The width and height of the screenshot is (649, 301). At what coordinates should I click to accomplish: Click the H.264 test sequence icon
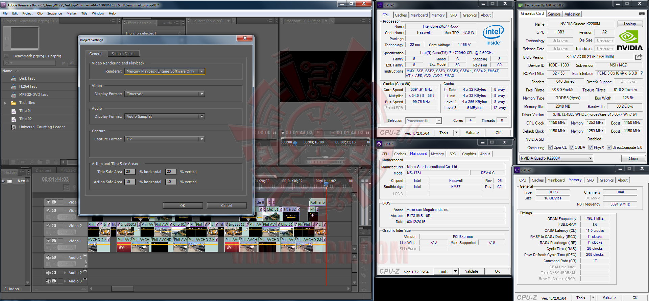point(14,86)
